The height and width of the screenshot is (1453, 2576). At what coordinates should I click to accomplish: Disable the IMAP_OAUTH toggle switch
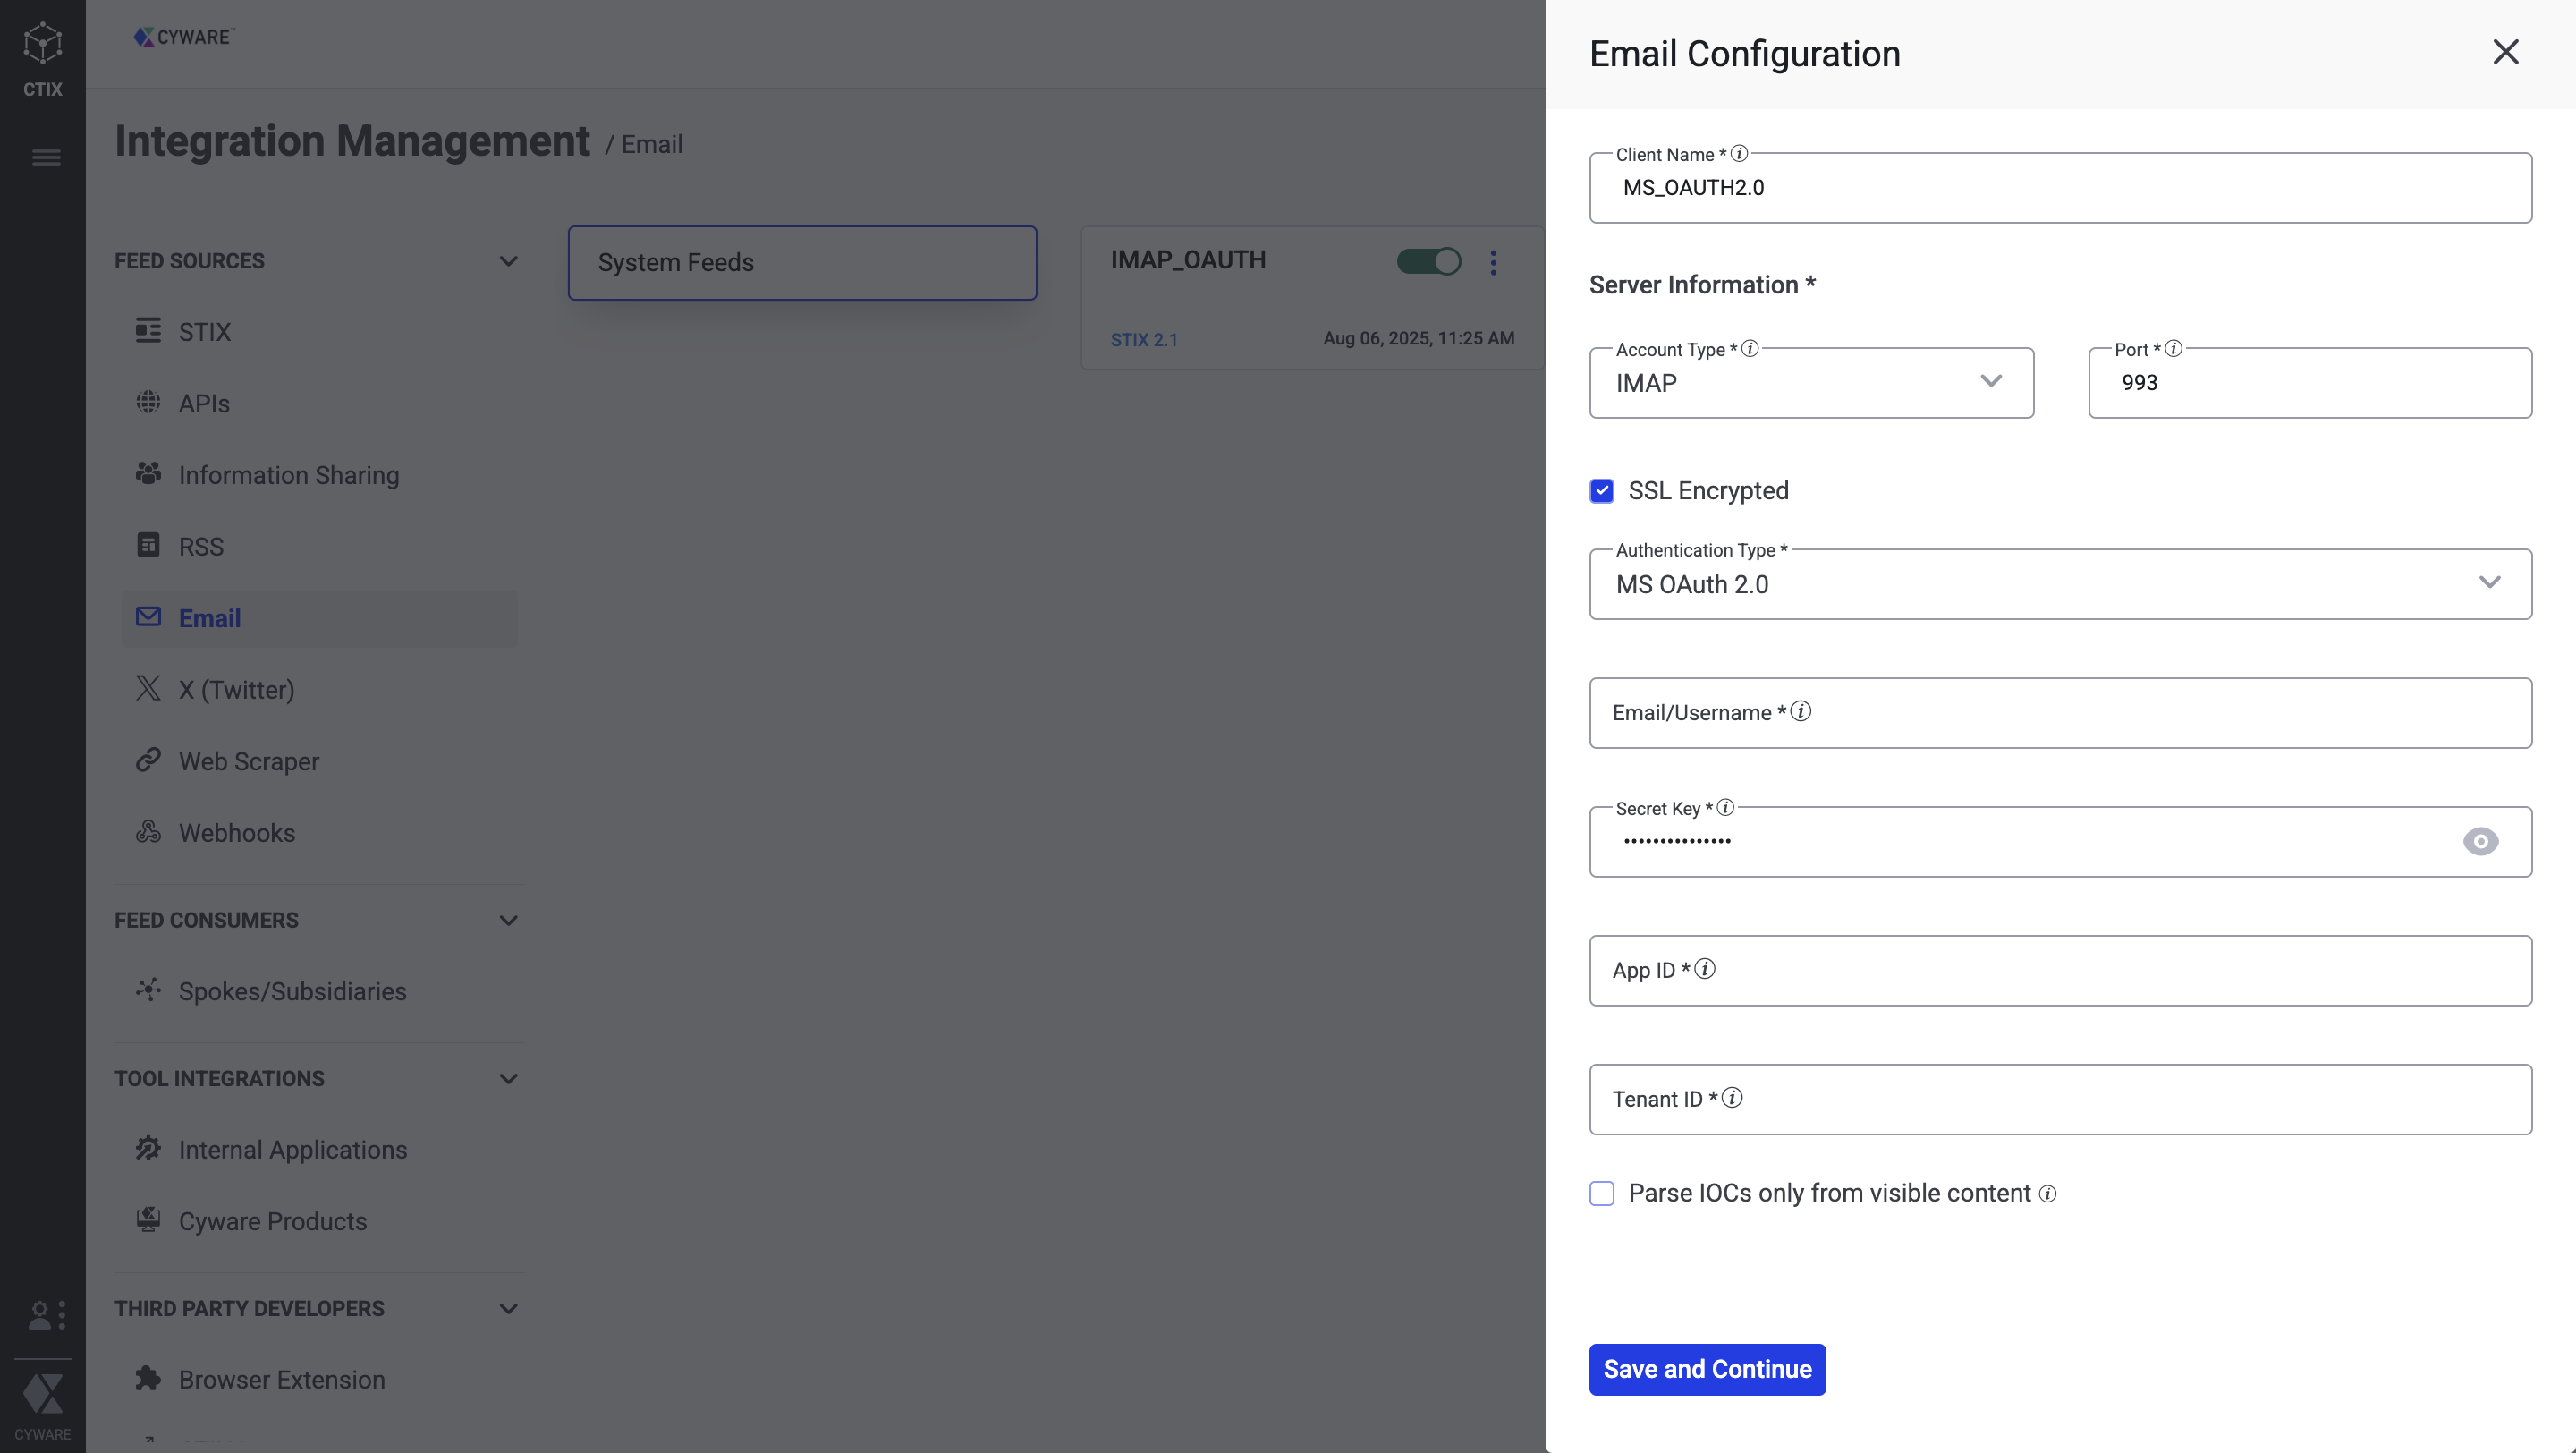[1428, 262]
